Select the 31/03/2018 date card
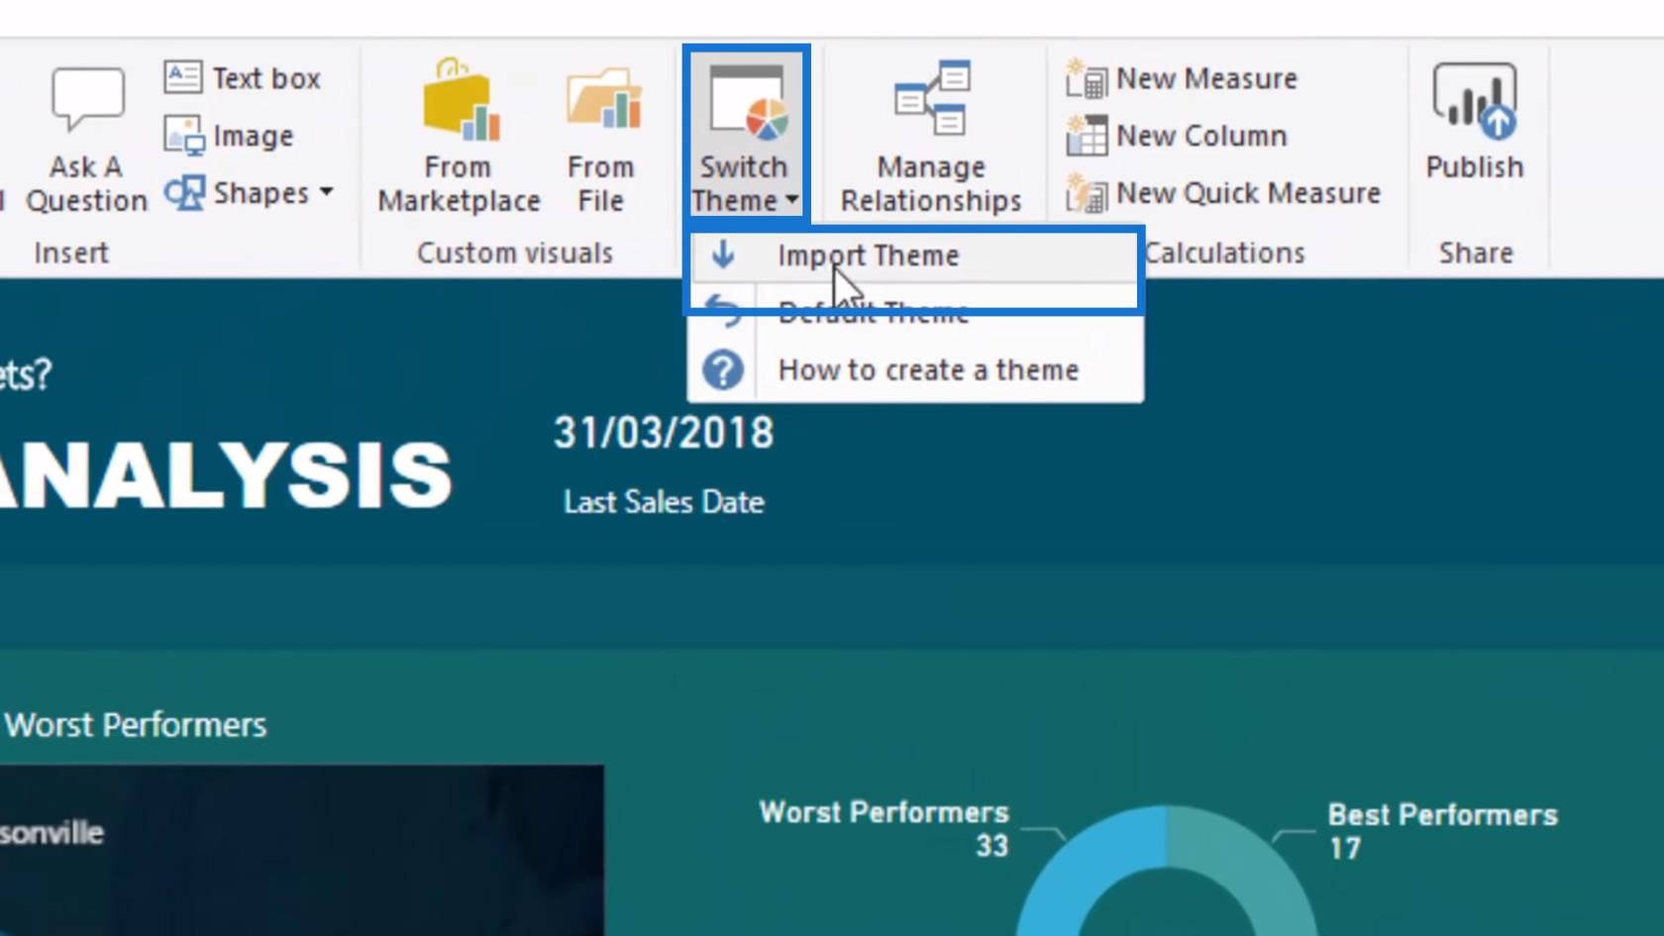Screen dimensions: 1664x936 click(x=663, y=433)
